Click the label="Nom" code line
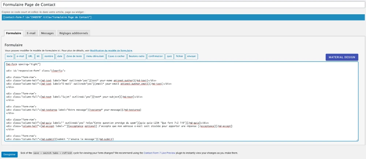Image resolution: width=366 pixels, height=159 pixels. point(81,80)
